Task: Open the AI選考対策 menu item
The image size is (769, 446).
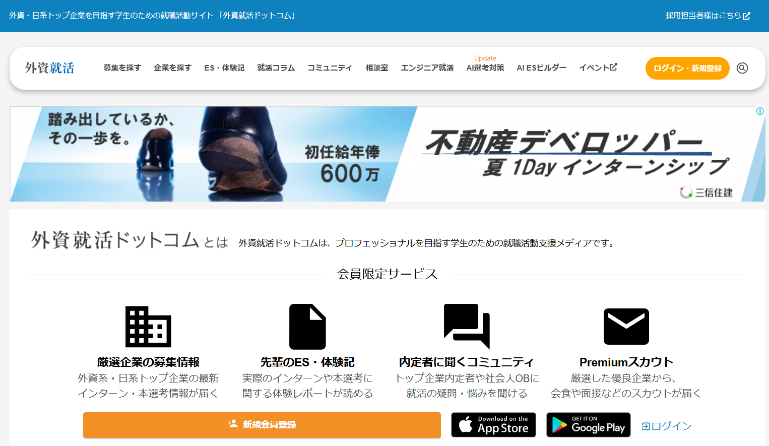Action: coord(485,68)
